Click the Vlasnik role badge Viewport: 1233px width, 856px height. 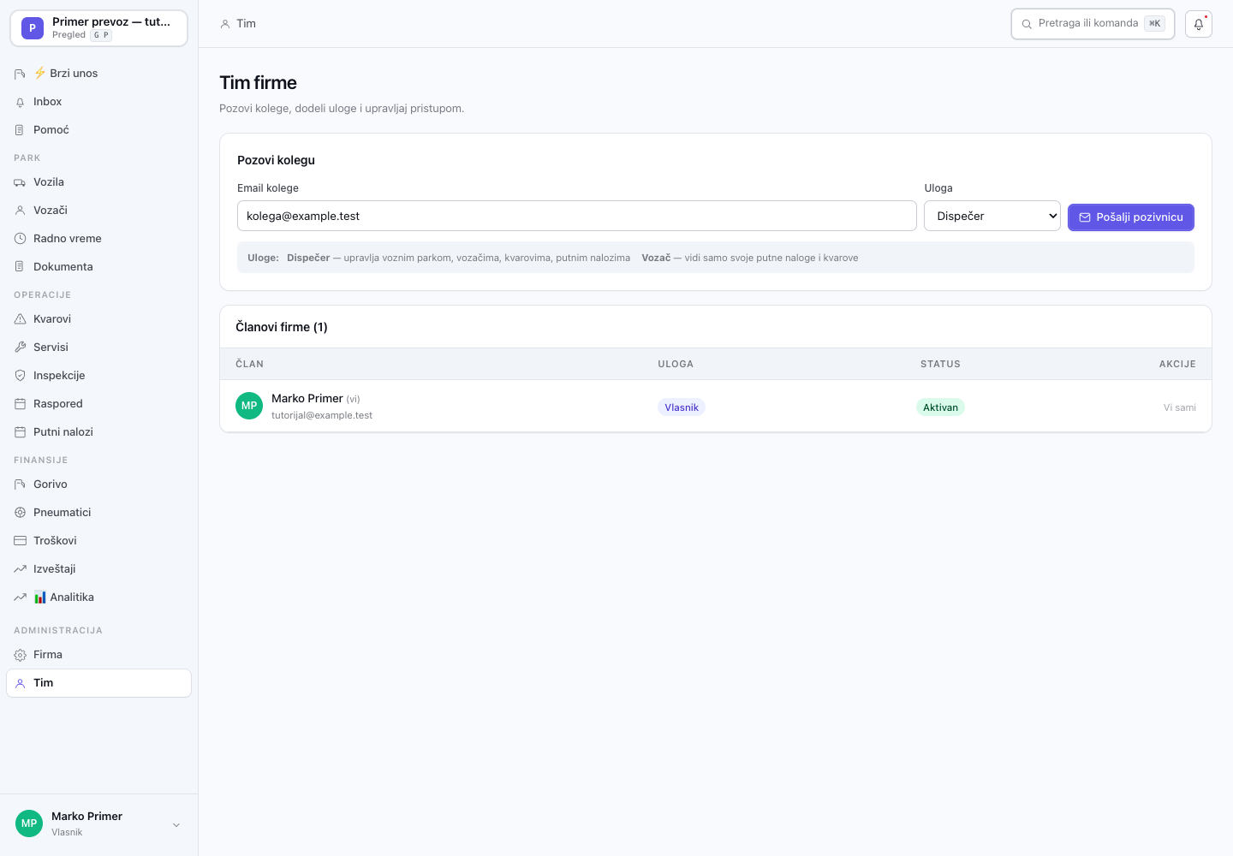pyautogui.click(x=682, y=407)
